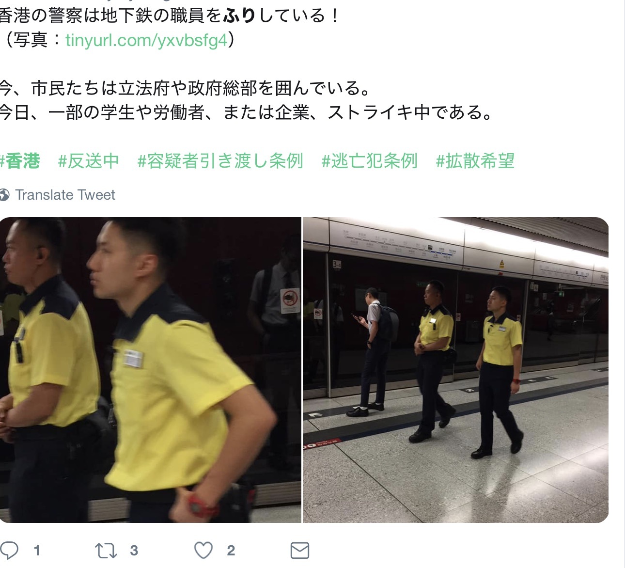The width and height of the screenshot is (625, 568).
Task: Open the #逃亡犯条例 hashtag
Action: [x=369, y=161]
